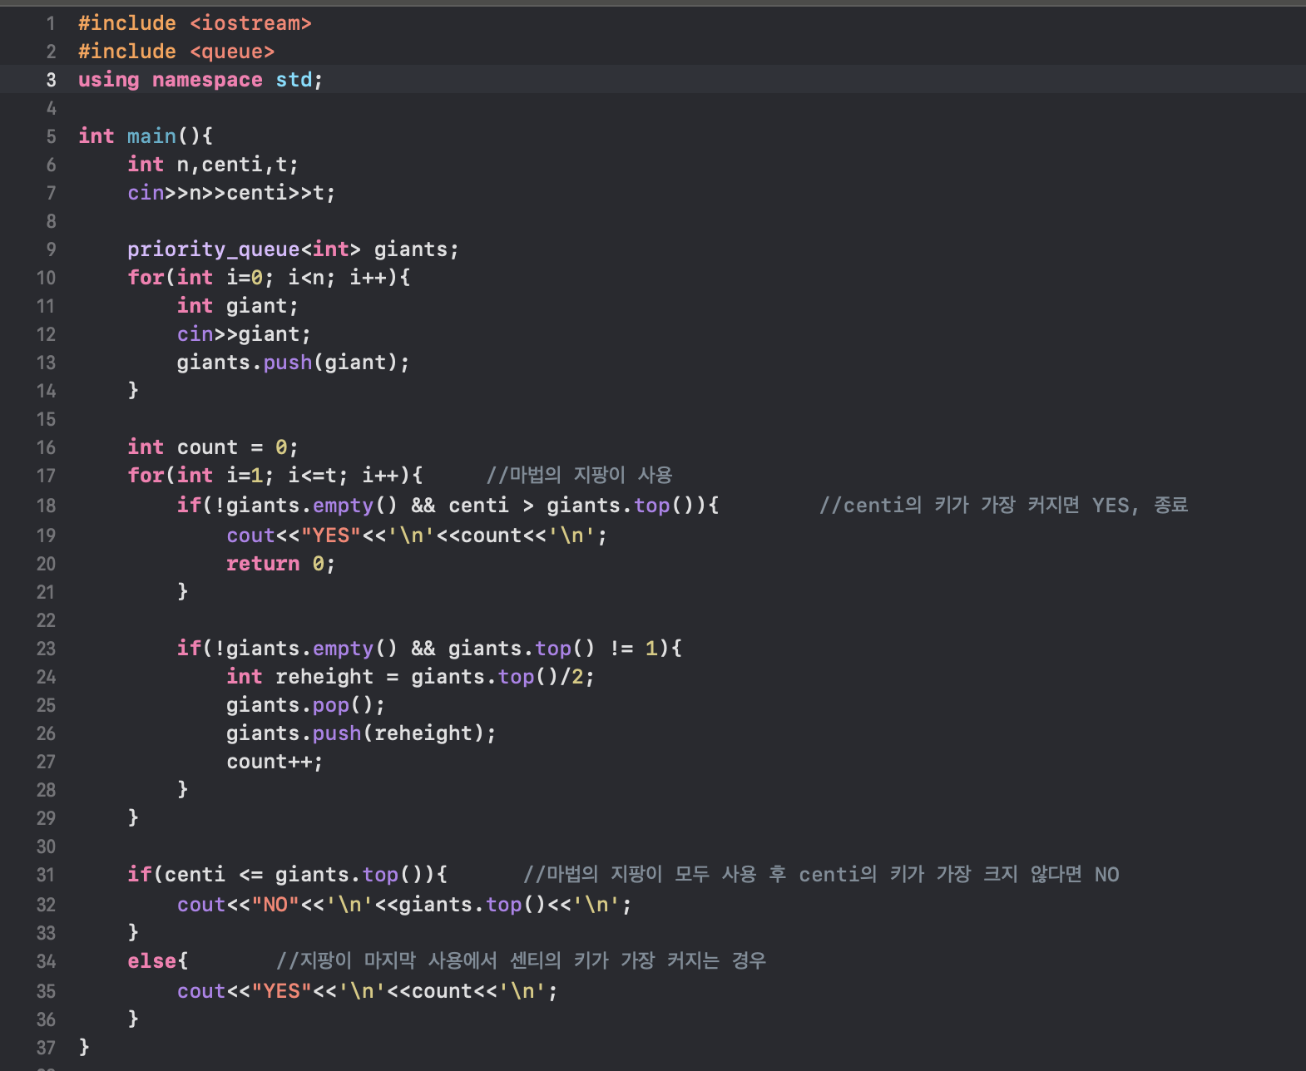The width and height of the screenshot is (1306, 1071).
Task: Click '<queue>' in the second include
Action: 232,52
